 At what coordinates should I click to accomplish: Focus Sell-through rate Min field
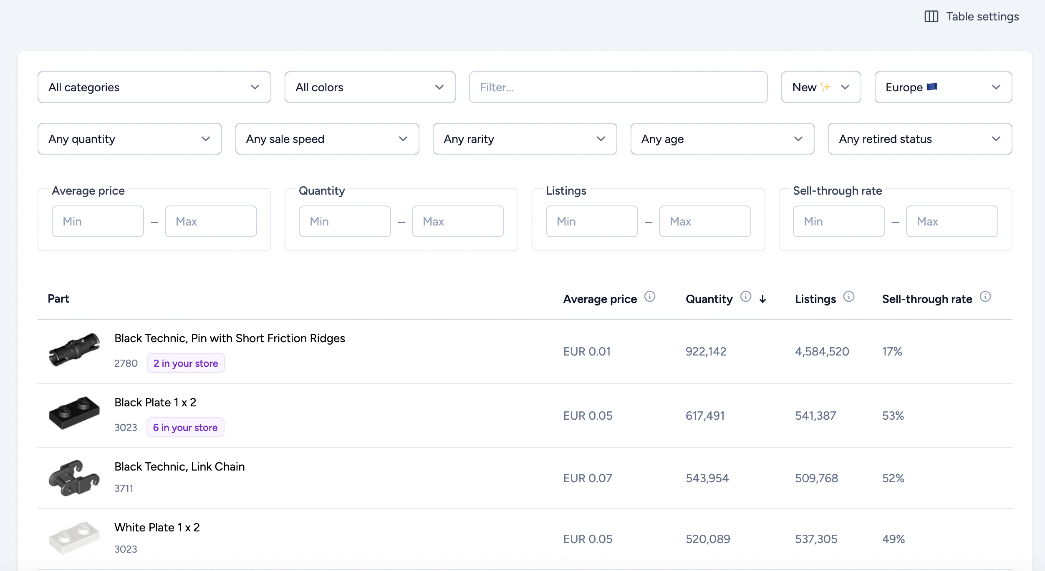[839, 221]
